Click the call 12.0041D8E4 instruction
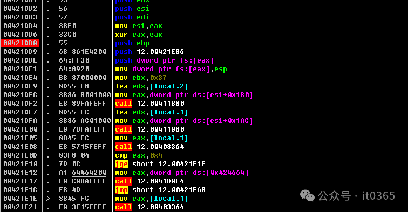 pyautogui.click(x=149, y=181)
